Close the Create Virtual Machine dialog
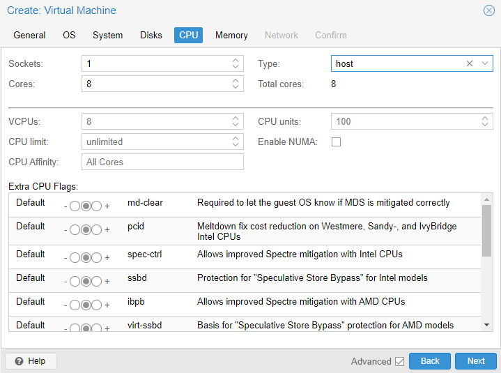501x373 pixels. pyautogui.click(x=489, y=10)
